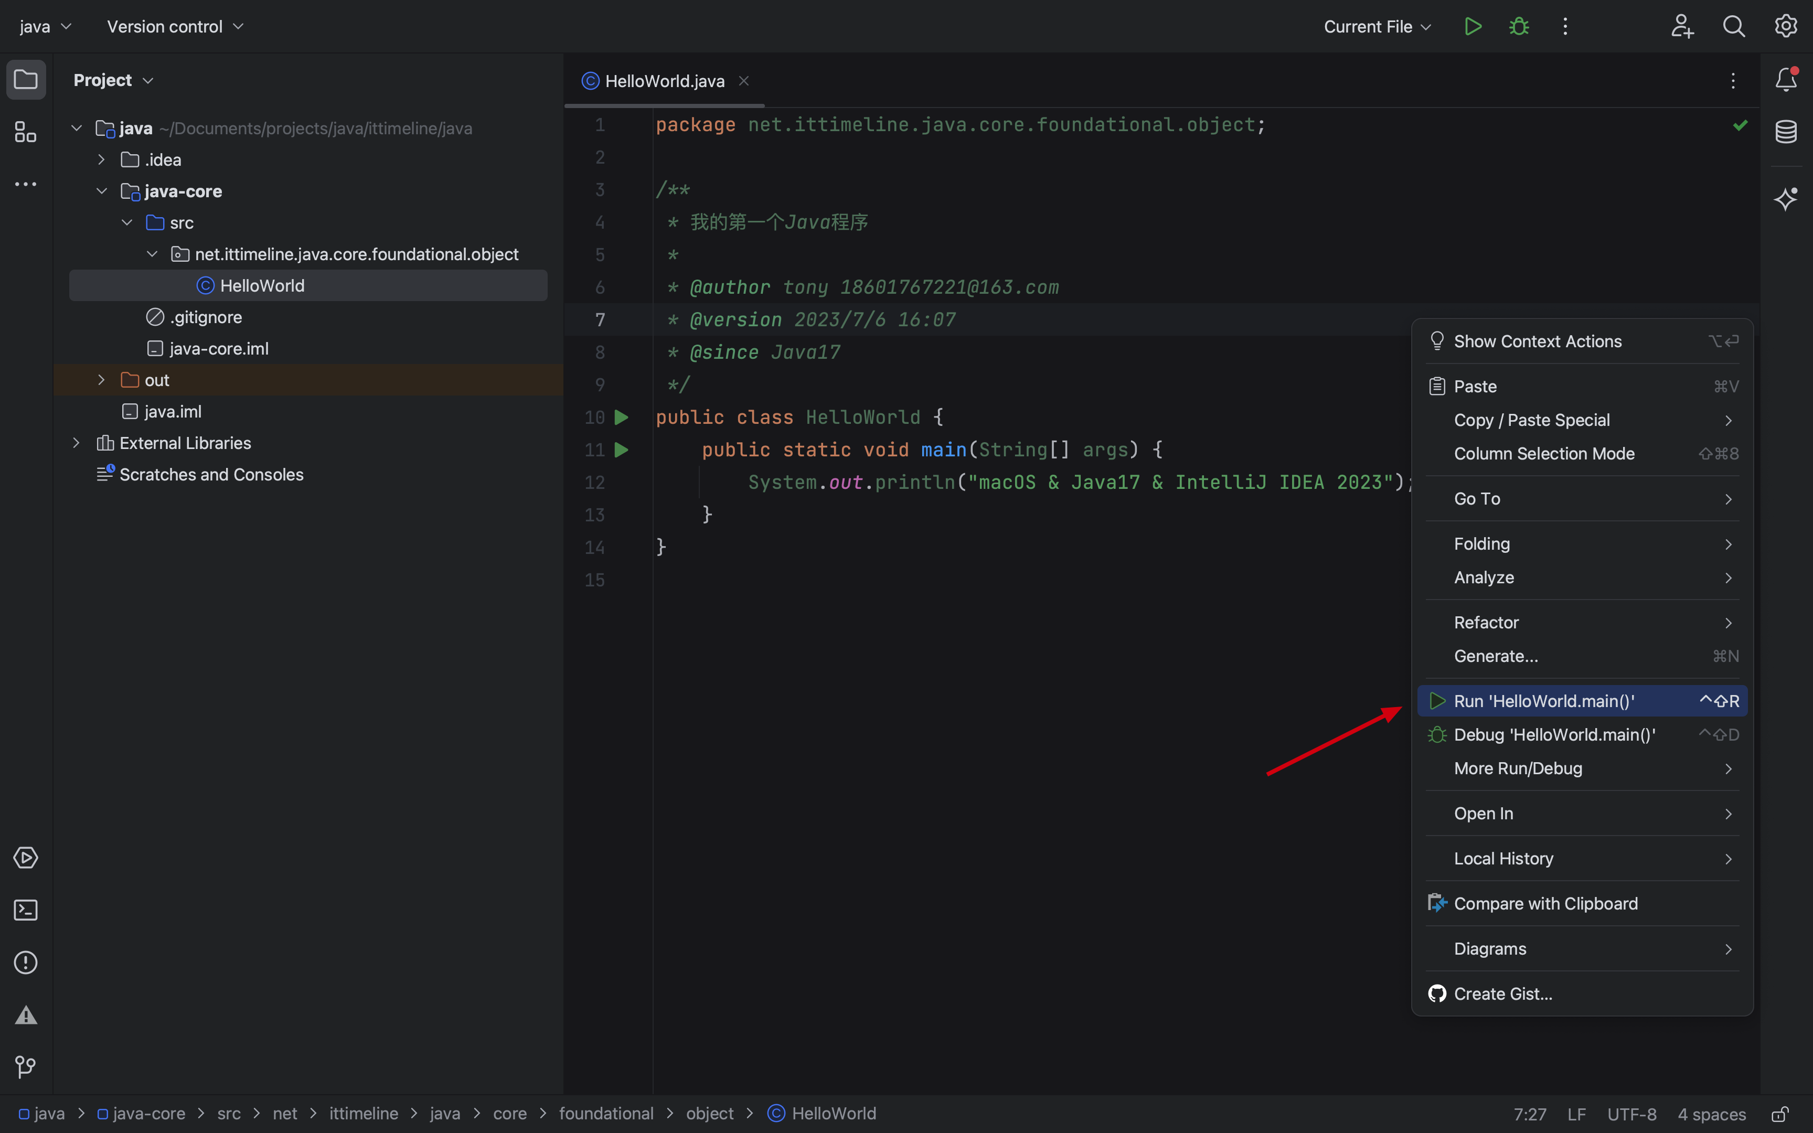Open Copy / Paste Special submenu
This screenshot has width=1813, height=1133.
coord(1582,420)
